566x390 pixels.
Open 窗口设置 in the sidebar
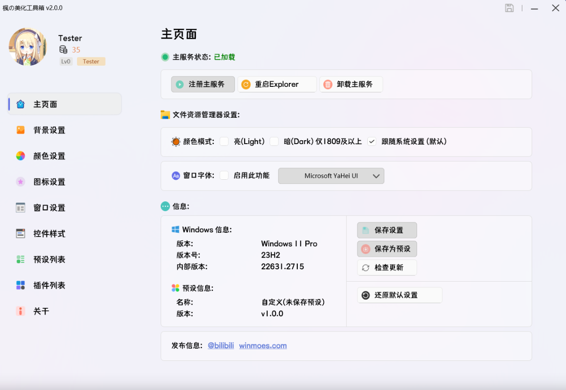pos(65,207)
